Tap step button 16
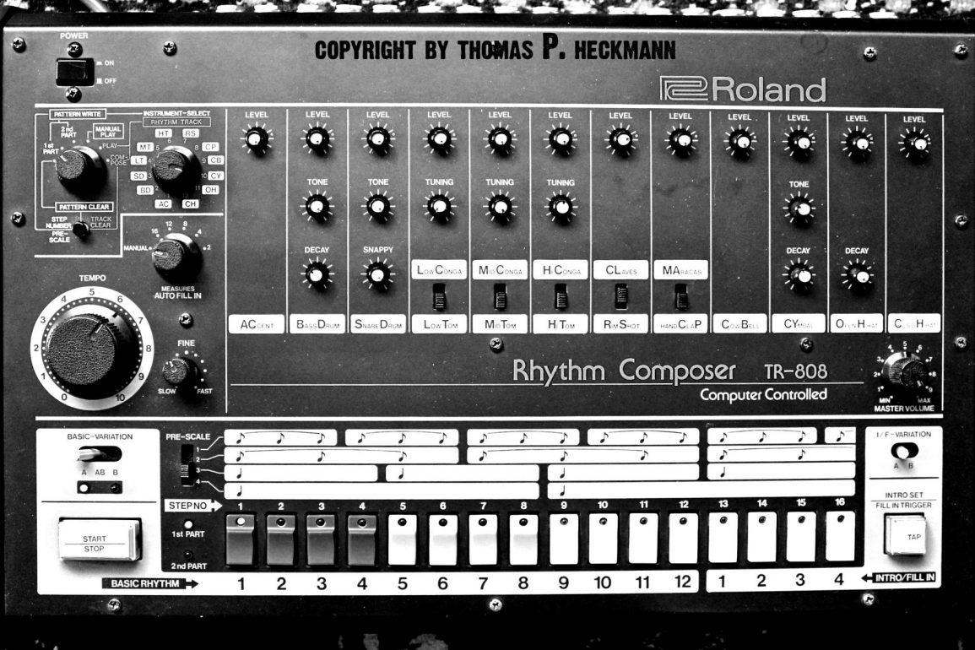 pos(841,536)
